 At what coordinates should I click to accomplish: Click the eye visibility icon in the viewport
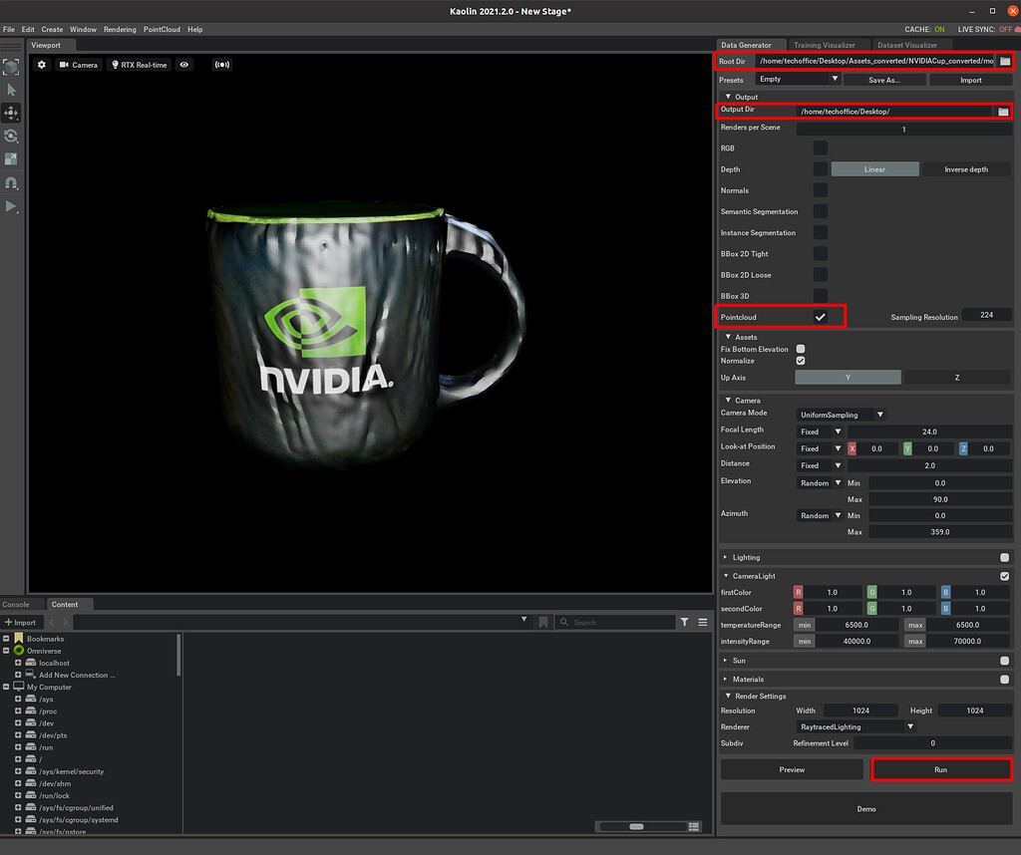[184, 64]
